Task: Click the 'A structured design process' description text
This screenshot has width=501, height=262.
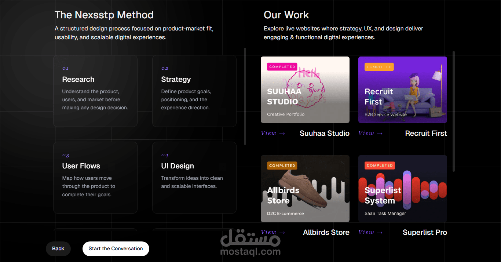Action: tap(134, 33)
